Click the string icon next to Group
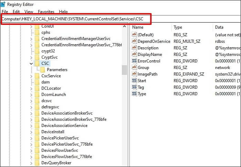Screen dimensions: 241x167 pos(134,67)
